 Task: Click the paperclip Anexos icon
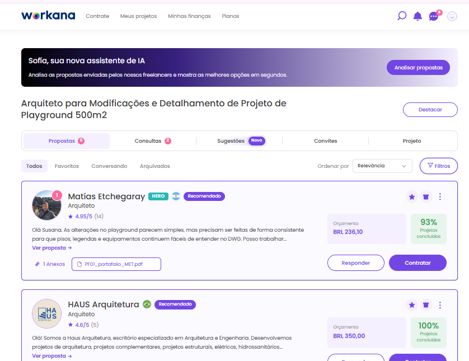(x=37, y=264)
